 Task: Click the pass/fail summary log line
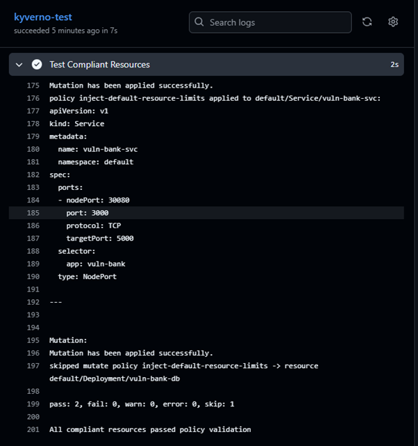(141, 404)
